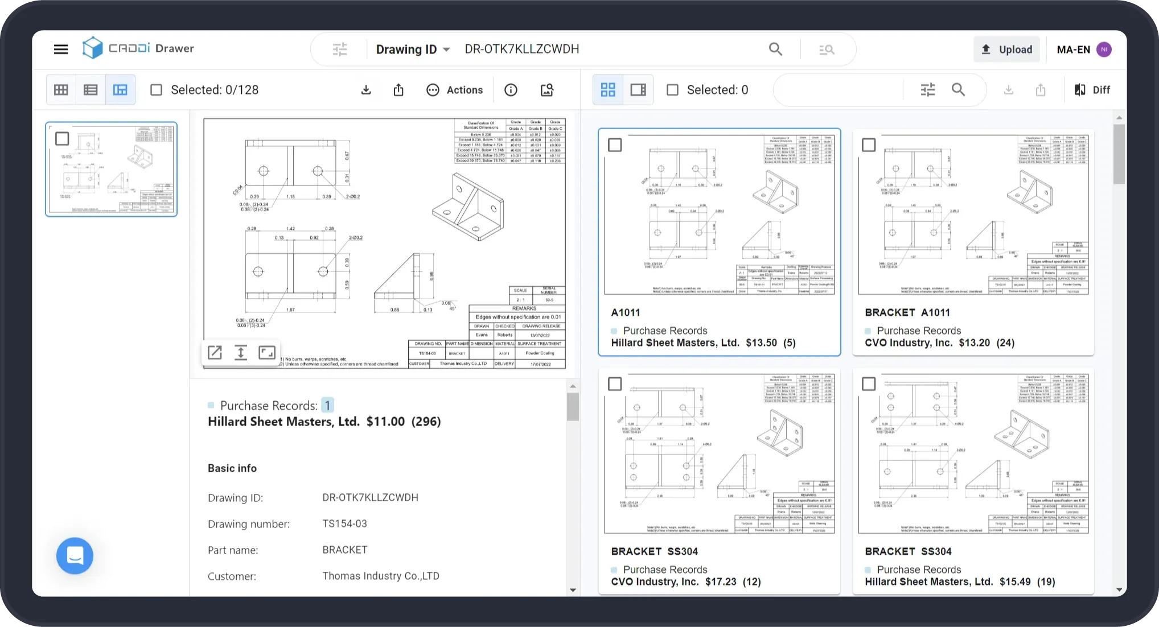This screenshot has width=1159, height=627.
Task: Click the search magnifier in top bar
Action: click(775, 49)
